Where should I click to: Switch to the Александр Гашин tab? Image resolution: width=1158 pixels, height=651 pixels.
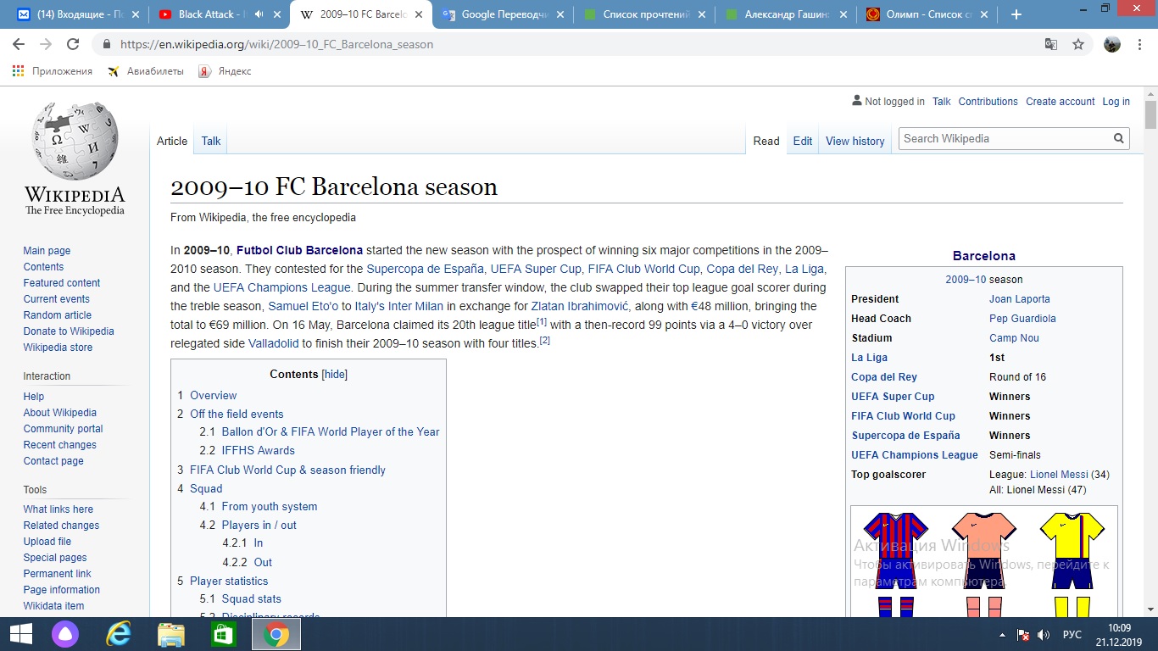pos(784,14)
